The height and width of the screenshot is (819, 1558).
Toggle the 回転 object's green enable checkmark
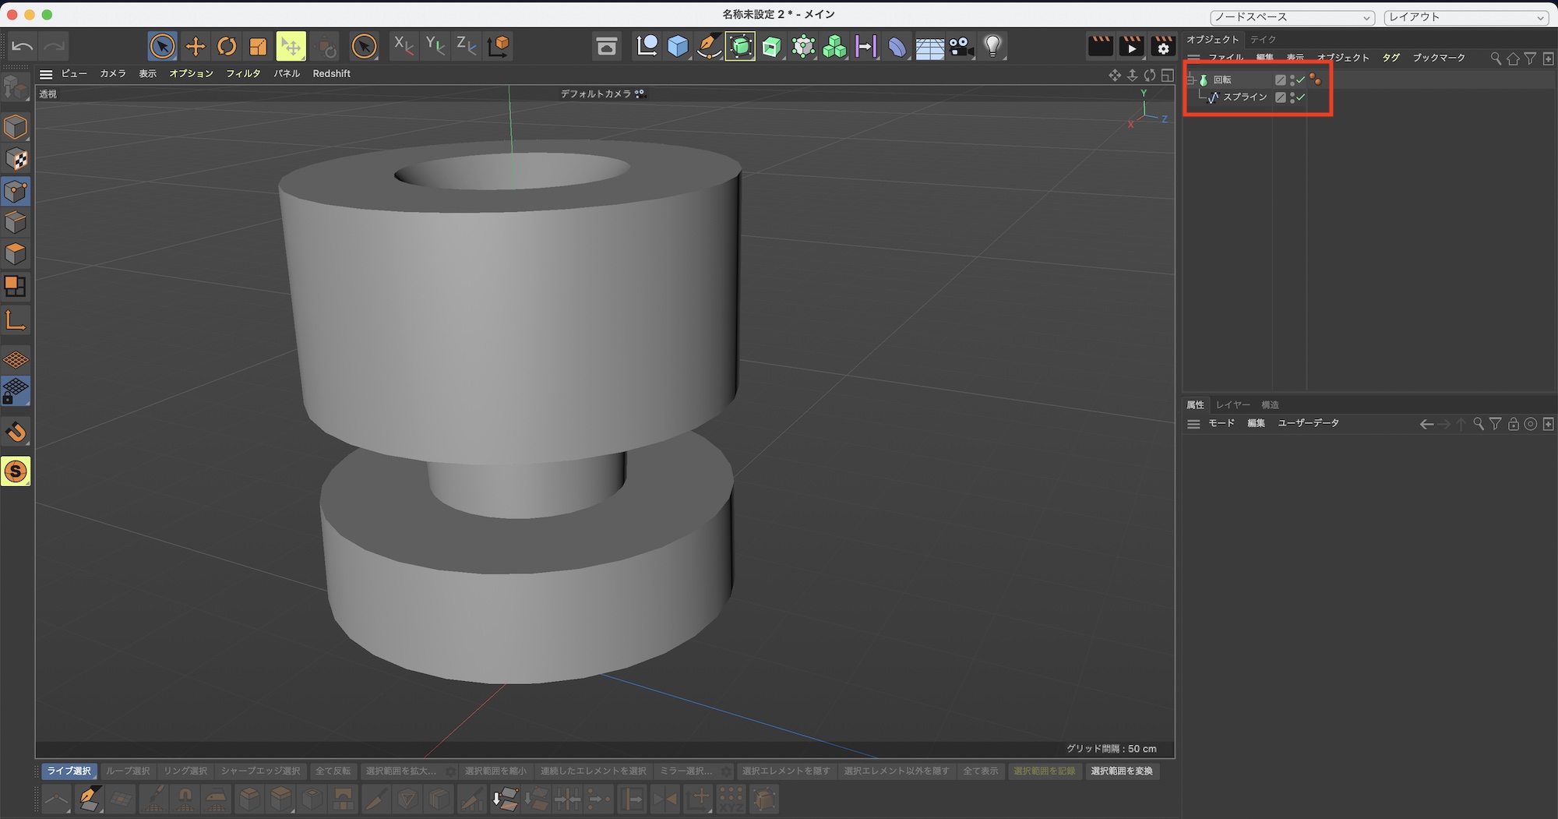pyautogui.click(x=1301, y=79)
